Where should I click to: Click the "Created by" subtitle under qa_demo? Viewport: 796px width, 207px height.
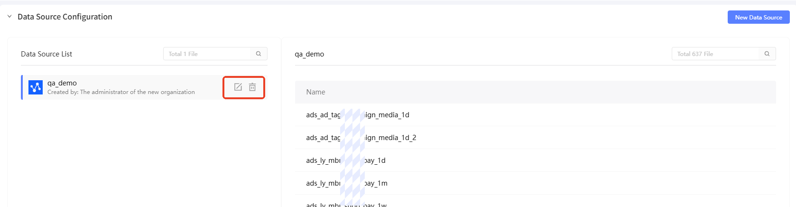[121, 92]
